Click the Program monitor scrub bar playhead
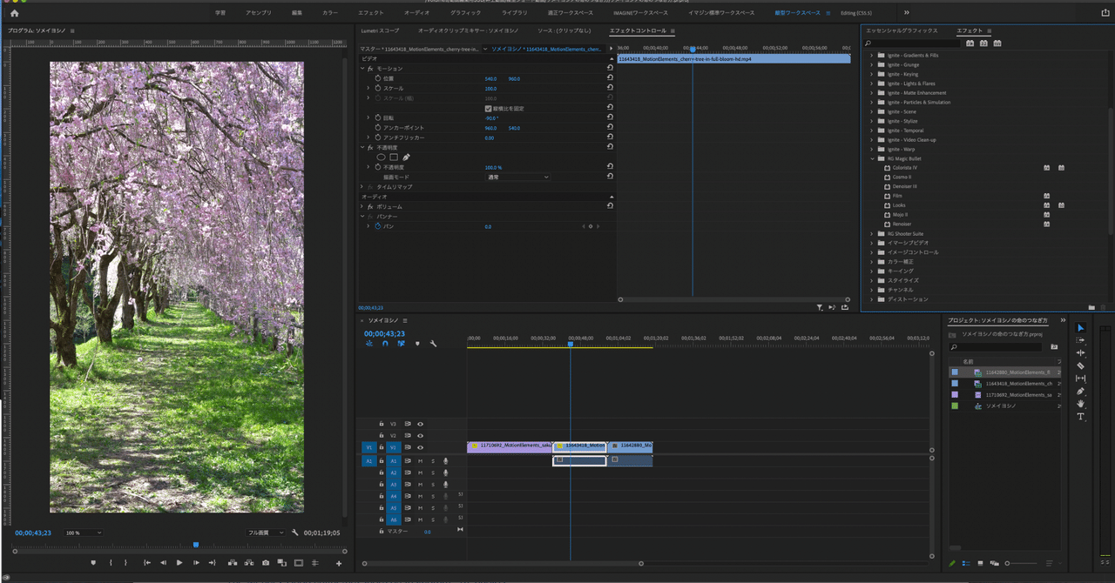Image resolution: width=1115 pixels, height=583 pixels. point(195,545)
